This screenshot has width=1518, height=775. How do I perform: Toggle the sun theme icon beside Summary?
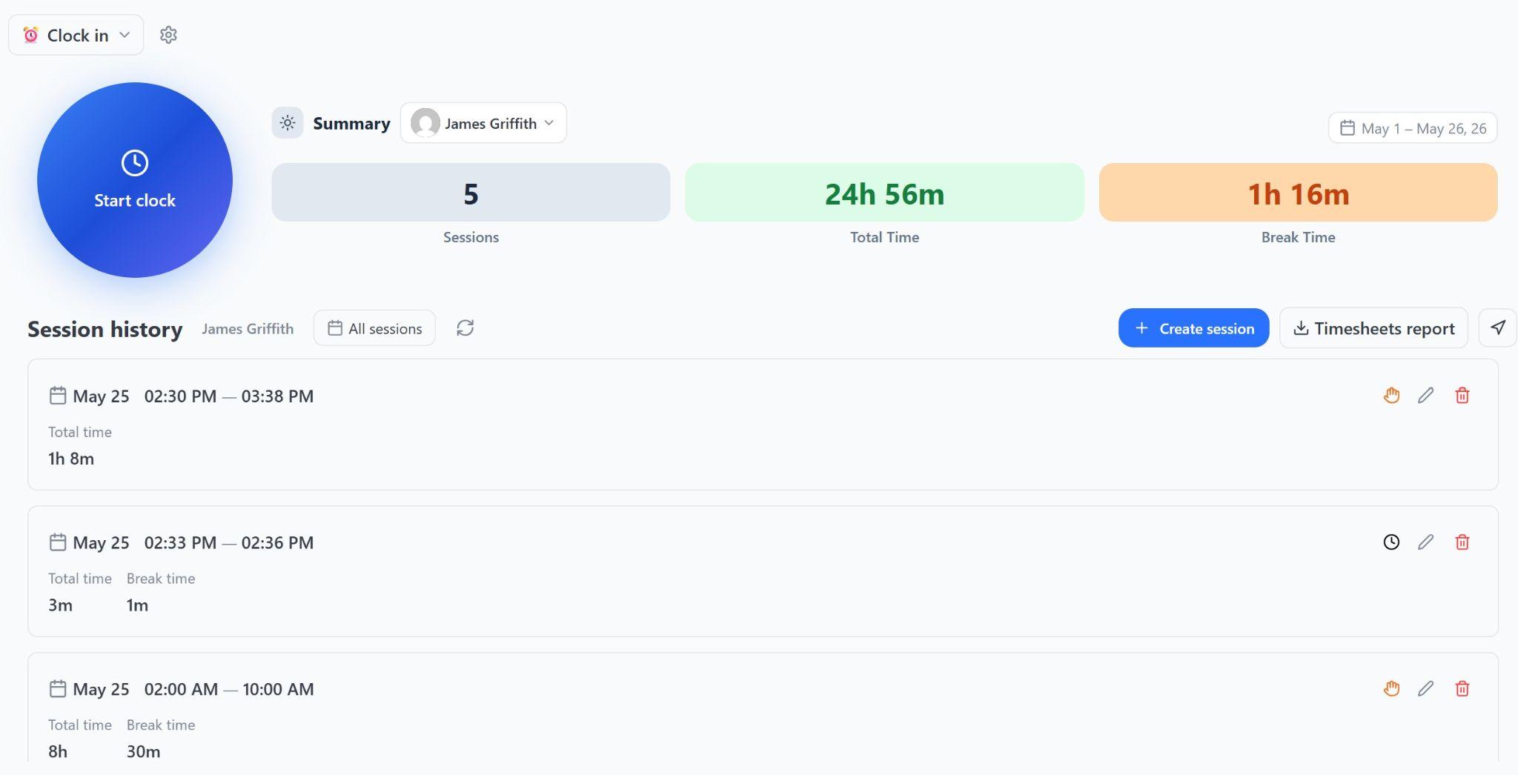288,123
